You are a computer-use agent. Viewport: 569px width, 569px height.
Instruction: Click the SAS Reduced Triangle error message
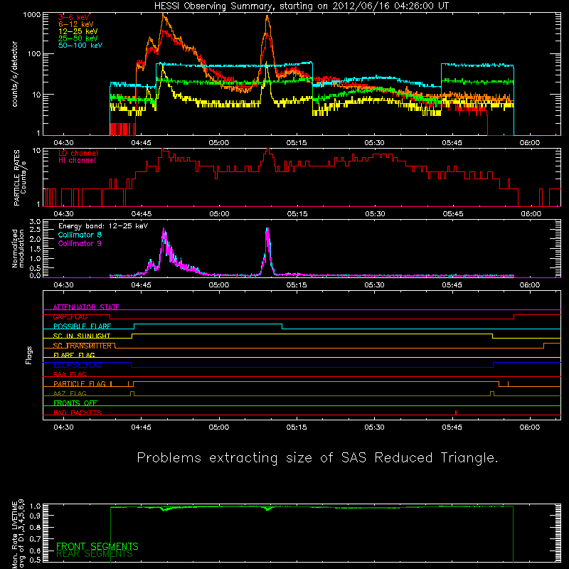(x=317, y=458)
